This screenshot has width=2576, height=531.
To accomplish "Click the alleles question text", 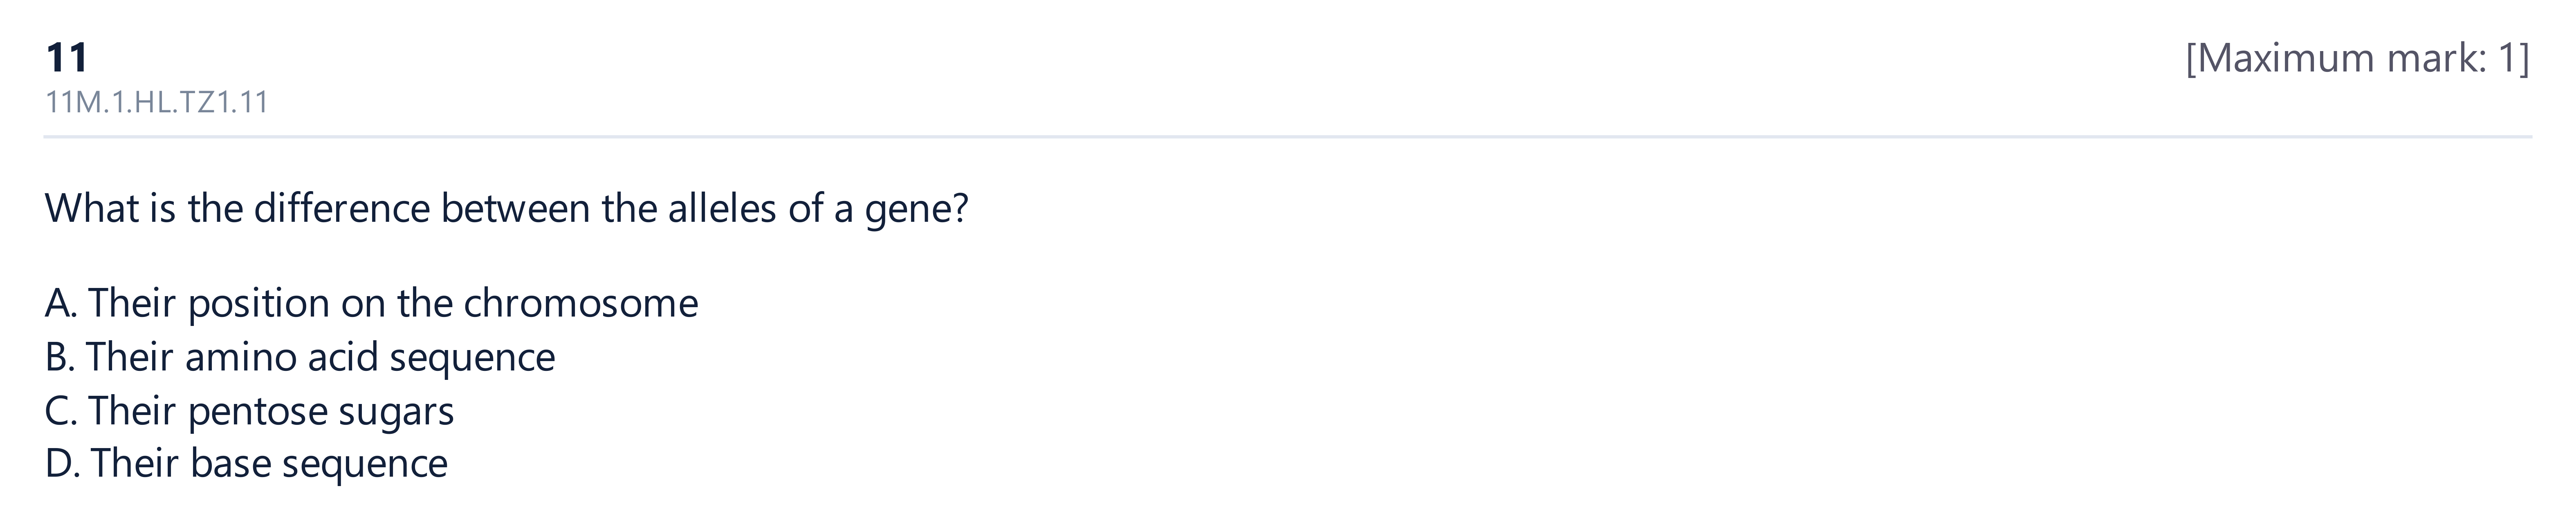I will point(507,209).
